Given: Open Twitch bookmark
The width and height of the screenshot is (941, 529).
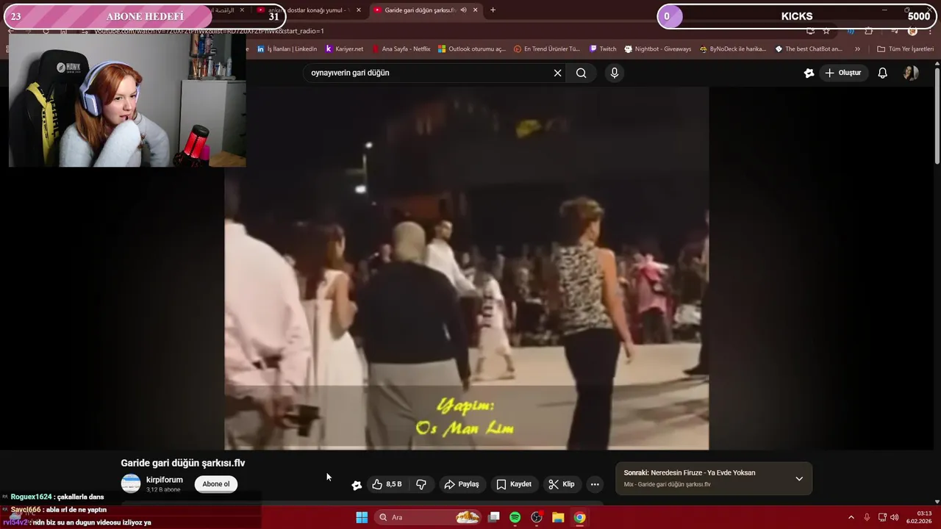Looking at the screenshot, I should click(x=603, y=49).
